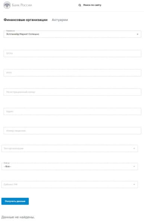Click the magnifier search icon
144x224 pixels.
(80, 5)
